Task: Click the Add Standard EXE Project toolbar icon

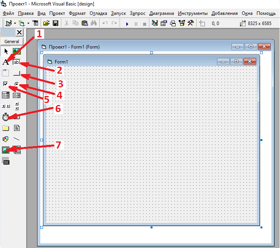Action: coord(9,24)
